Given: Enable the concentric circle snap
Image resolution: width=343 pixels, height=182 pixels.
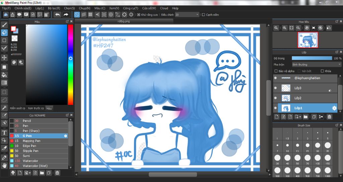Looking at the screenshot, I should point(111,15).
